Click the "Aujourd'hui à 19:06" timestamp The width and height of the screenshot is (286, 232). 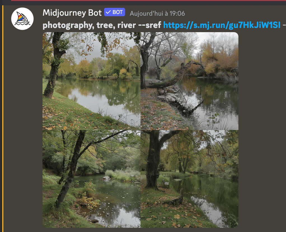pos(157,13)
